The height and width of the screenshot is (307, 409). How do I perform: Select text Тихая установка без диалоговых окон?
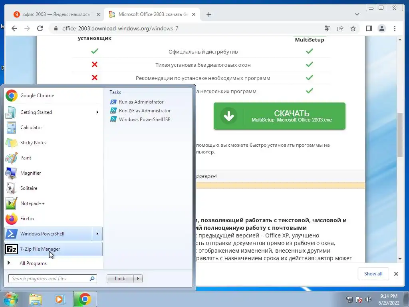[203, 65]
